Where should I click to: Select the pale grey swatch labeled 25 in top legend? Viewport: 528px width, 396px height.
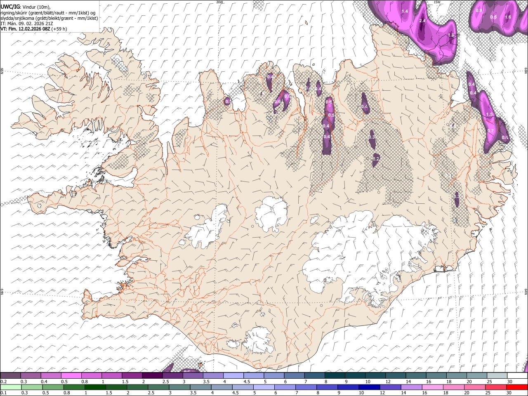[497, 376]
